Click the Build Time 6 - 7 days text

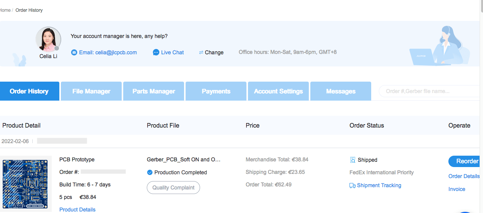[85, 185]
